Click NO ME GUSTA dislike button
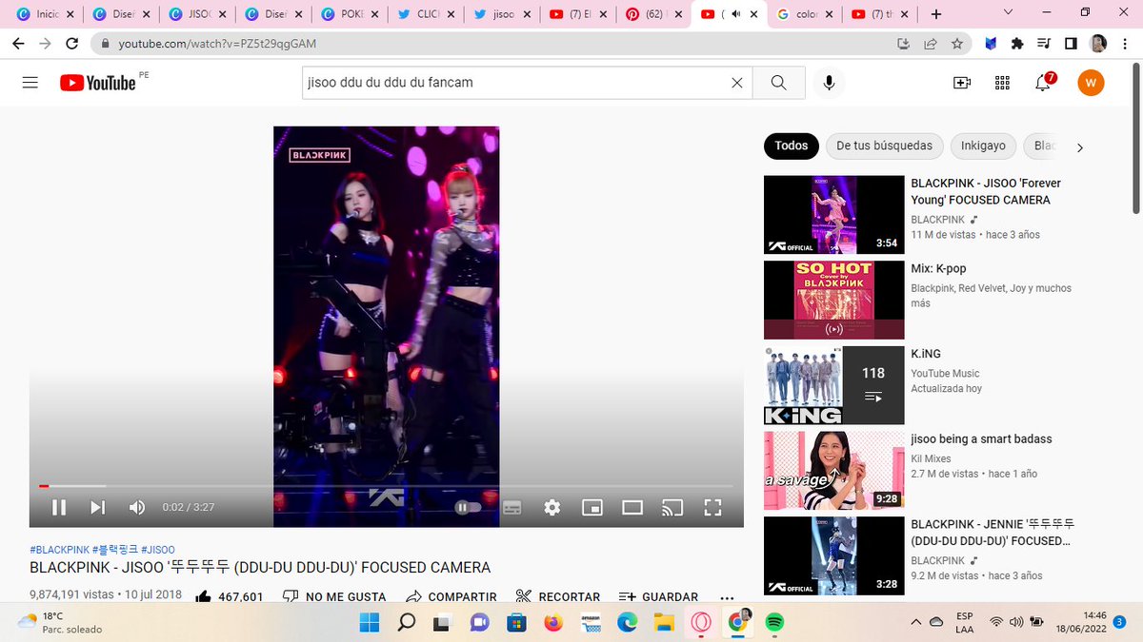Image resolution: width=1143 pixels, height=642 pixels. point(335,596)
